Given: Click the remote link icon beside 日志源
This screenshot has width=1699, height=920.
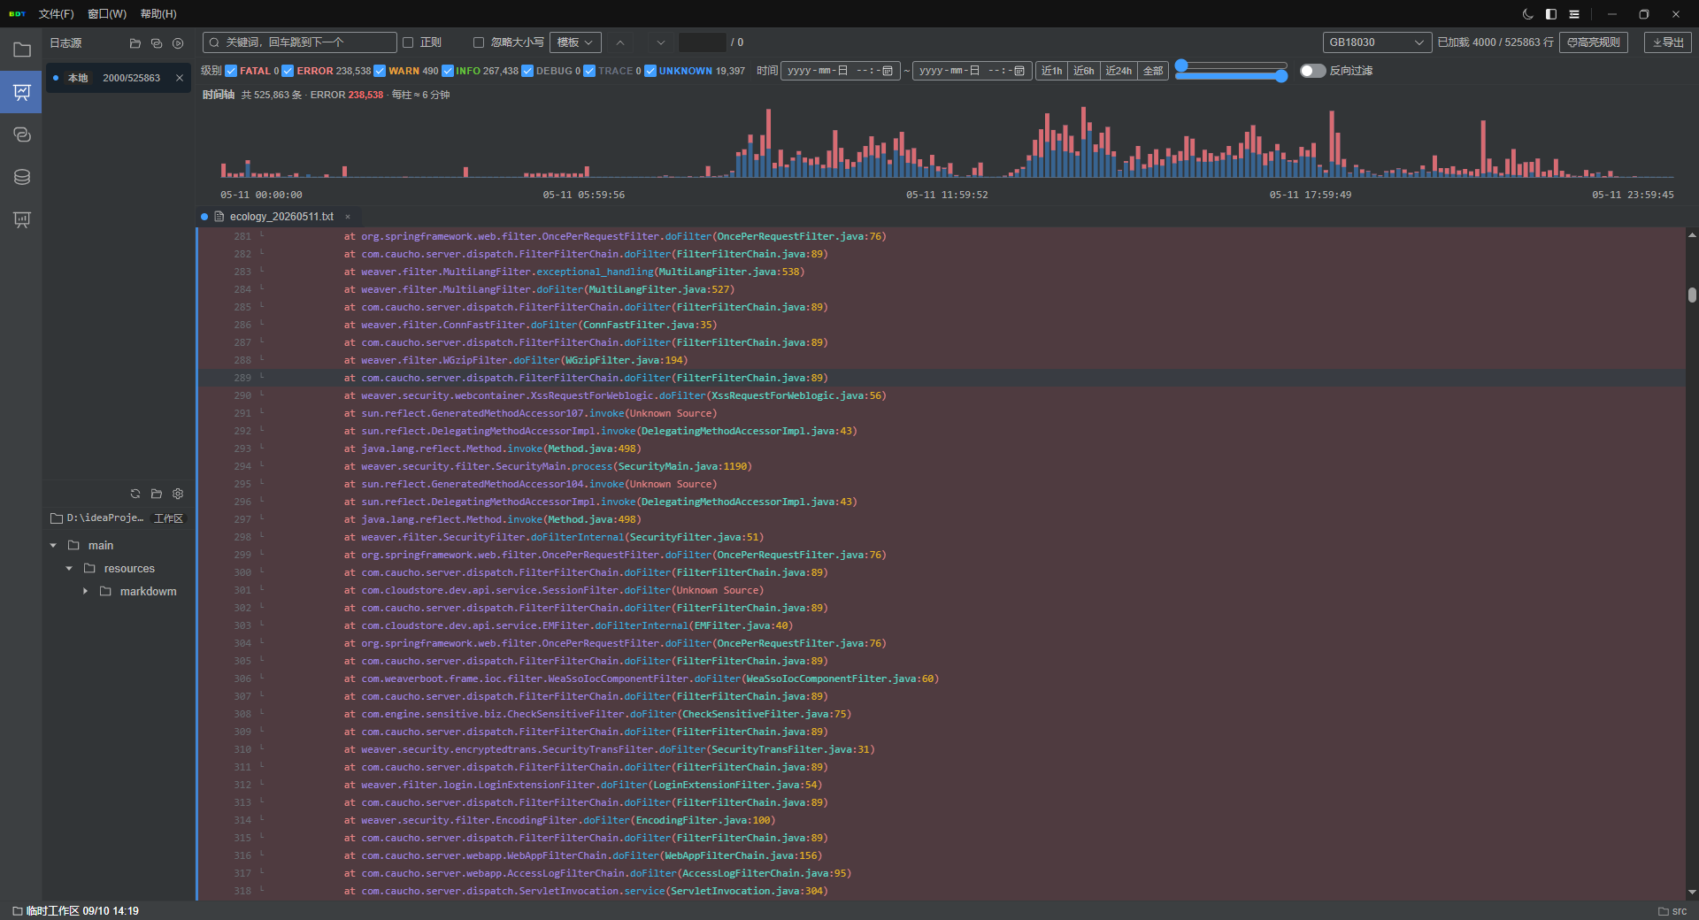Looking at the screenshot, I should click(x=157, y=42).
